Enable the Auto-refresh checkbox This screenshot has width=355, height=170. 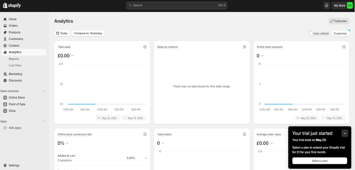[x=311, y=34]
